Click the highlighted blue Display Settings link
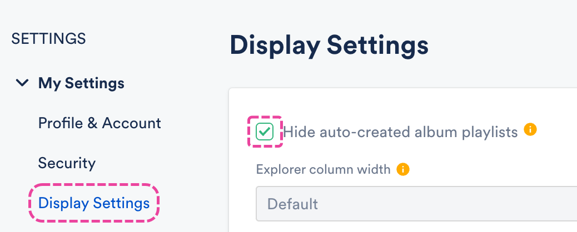The image size is (577, 232). [94, 203]
